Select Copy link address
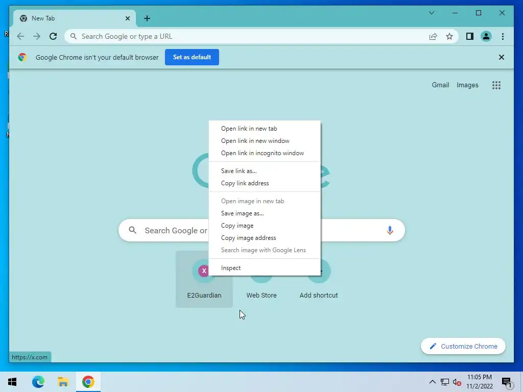523x392 pixels. click(265, 183)
